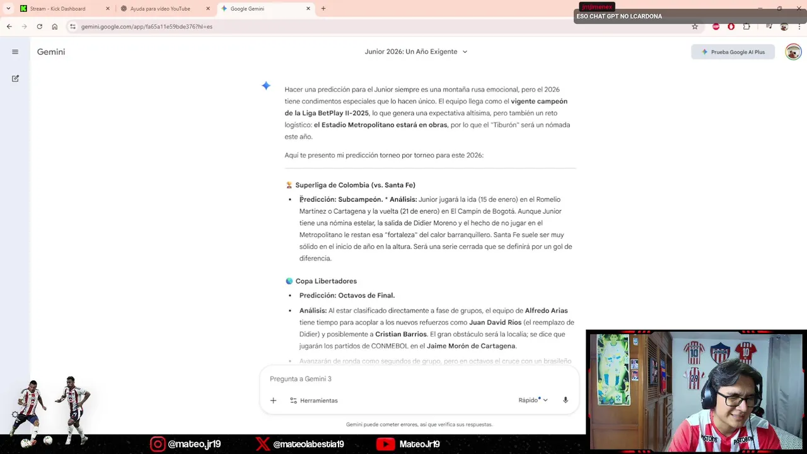The width and height of the screenshot is (807, 454).
Task: Click the X logo in the stream overlay
Action: click(x=263, y=444)
